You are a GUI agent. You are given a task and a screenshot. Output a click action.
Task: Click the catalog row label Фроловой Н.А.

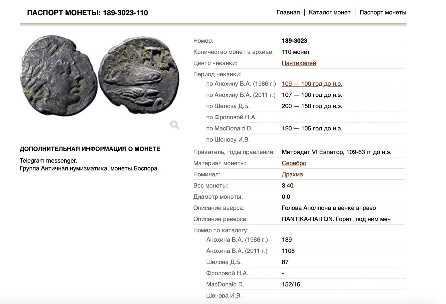click(227, 273)
